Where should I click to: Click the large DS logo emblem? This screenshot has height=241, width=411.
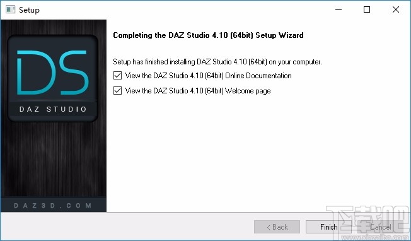53,78
